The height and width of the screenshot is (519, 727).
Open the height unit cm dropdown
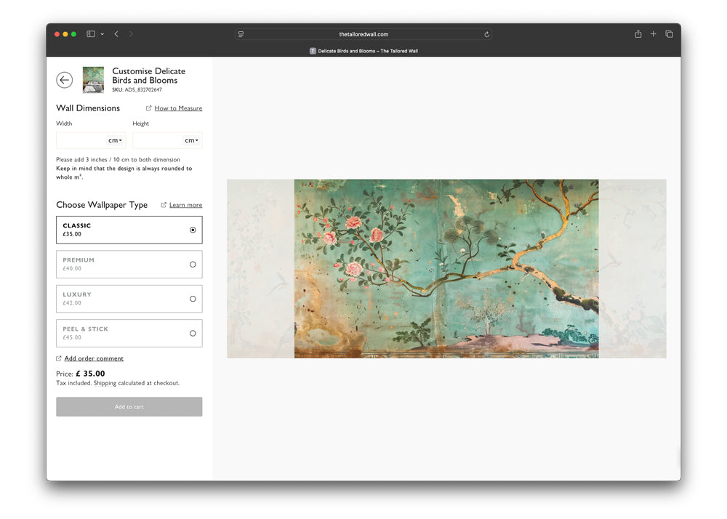point(192,140)
